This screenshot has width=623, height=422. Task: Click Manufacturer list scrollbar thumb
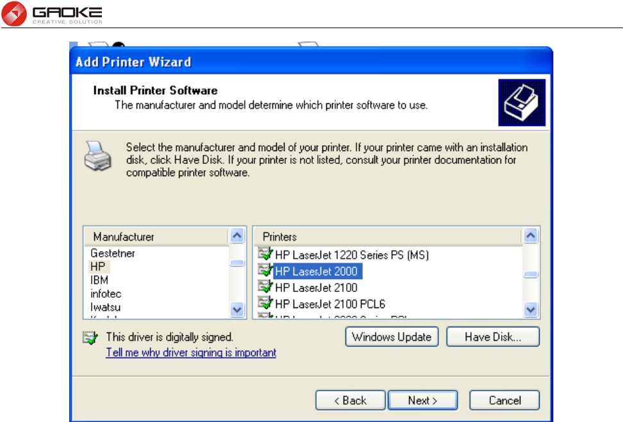coord(237,263)
